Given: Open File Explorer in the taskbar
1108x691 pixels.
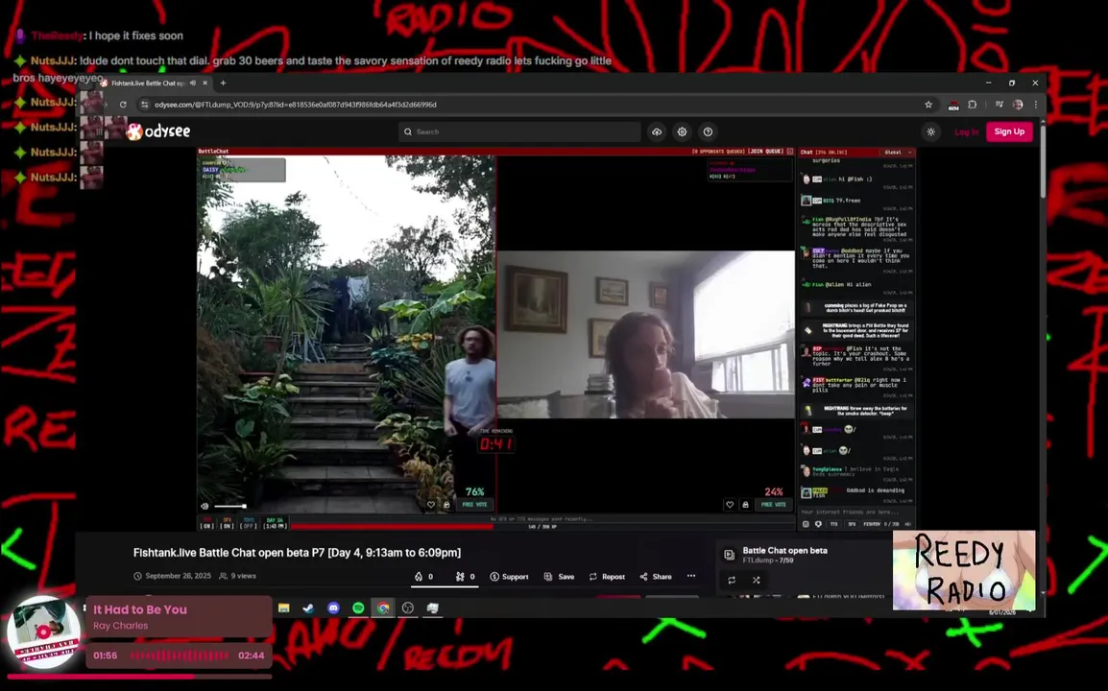Looking at the screenshot, I should (283, 608).
